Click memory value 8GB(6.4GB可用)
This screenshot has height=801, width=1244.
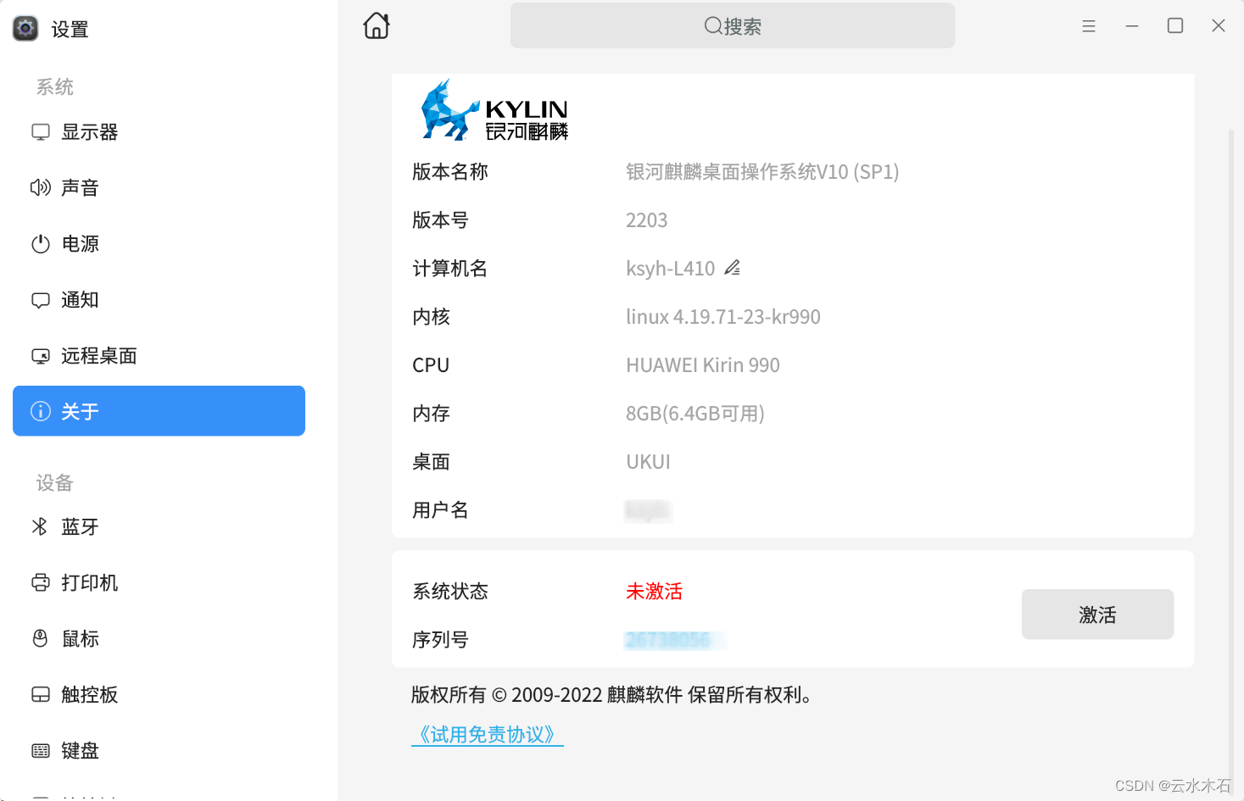click(695, 414)
